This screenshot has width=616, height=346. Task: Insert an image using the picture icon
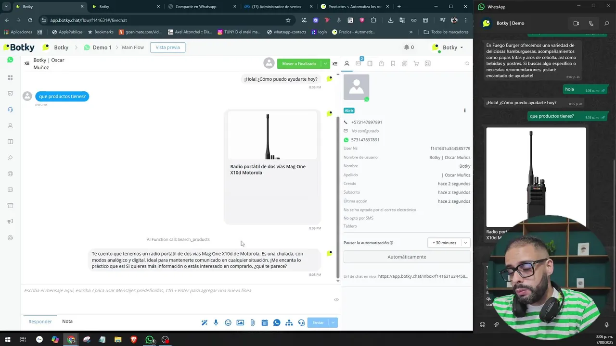[240, 322]
